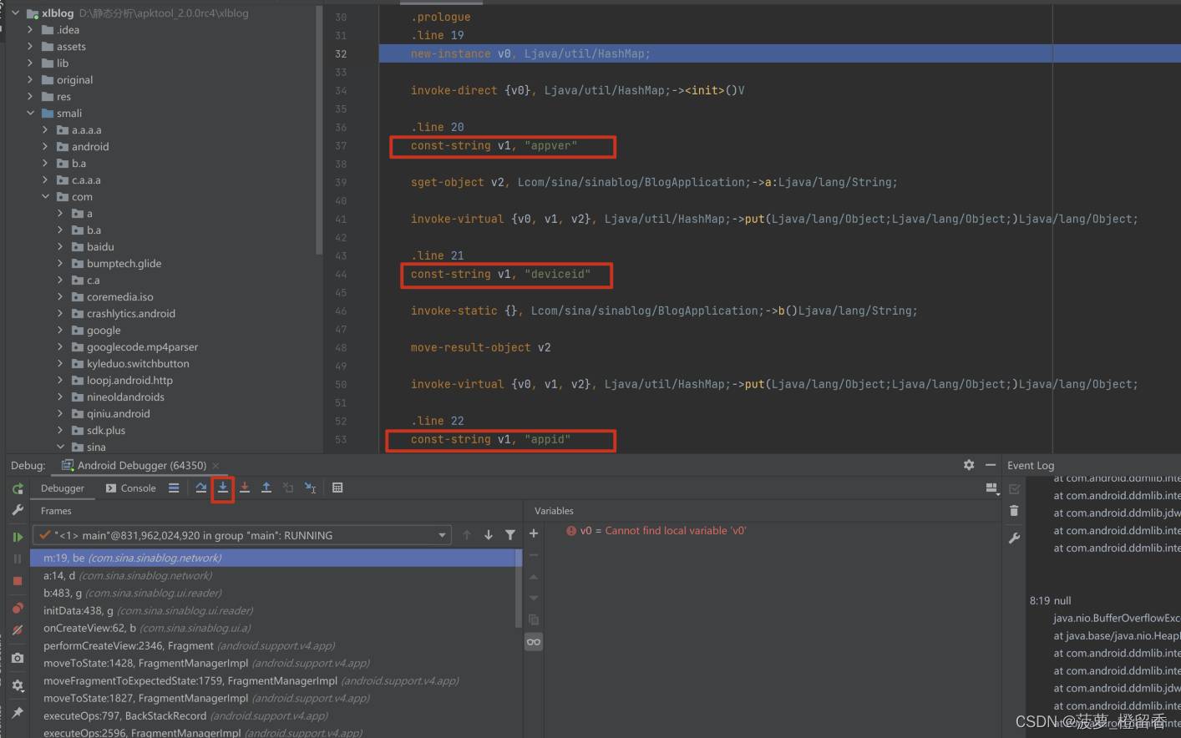The height and width of the screenshot is (738, 1181).
Task: Stop debugging with red square icon
Action: point(18,580)
